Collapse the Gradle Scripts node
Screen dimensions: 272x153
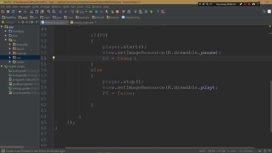(x=2, y=66)
